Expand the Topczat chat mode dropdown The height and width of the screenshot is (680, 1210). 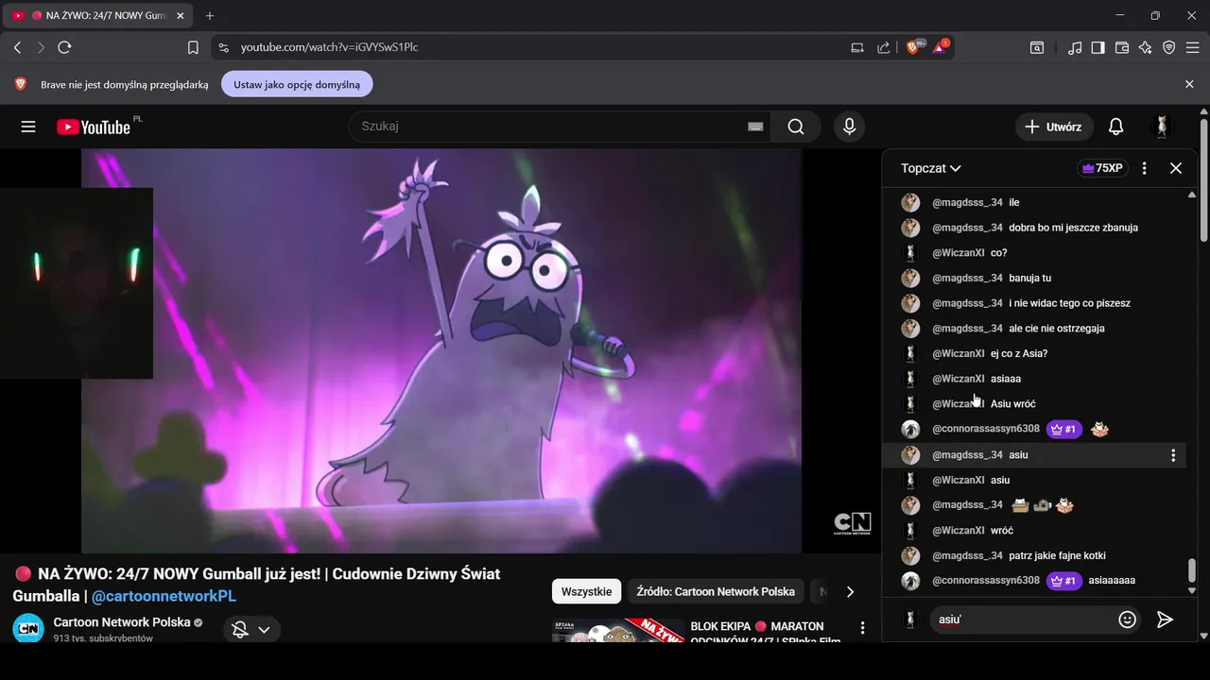[931, 168]
